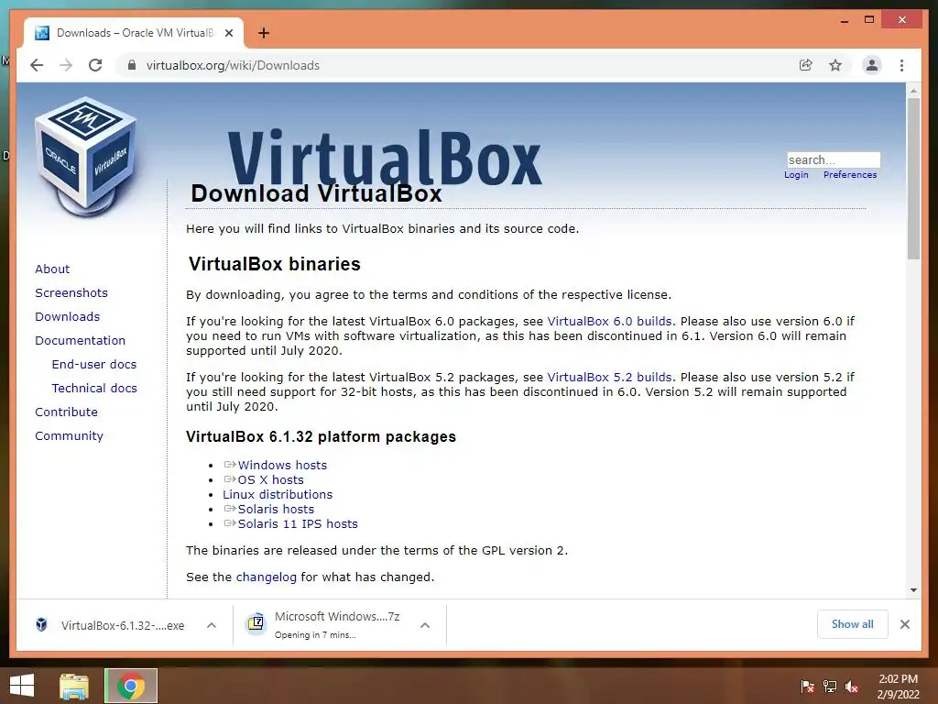Download the OS X hosts package
Viewport: 938px width, 704px height.
(270, 480)
